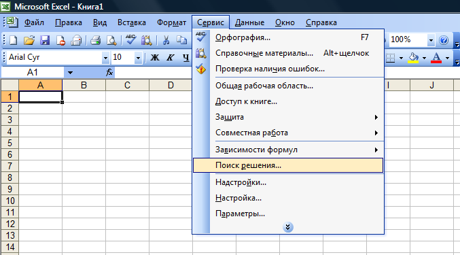This screenshot has width=460, height=255.
Task: Open the Данные menu
Action: [249, 22]
